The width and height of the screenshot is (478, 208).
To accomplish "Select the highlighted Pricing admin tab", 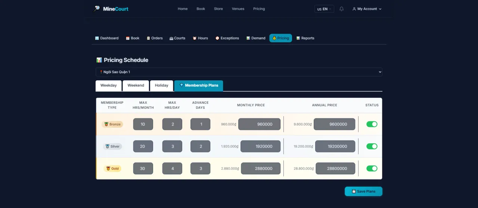I will click(x=280, y=38).
